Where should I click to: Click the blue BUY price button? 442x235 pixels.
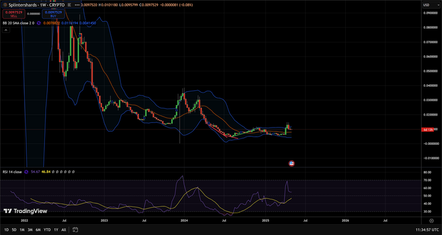click(x=54, y=14)
